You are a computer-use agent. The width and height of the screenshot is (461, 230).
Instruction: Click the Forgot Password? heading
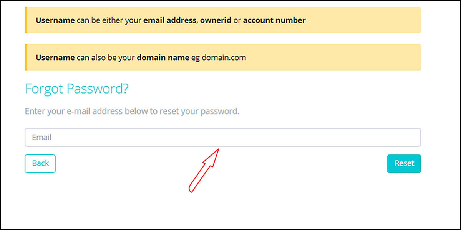click(x=76, y=89)
